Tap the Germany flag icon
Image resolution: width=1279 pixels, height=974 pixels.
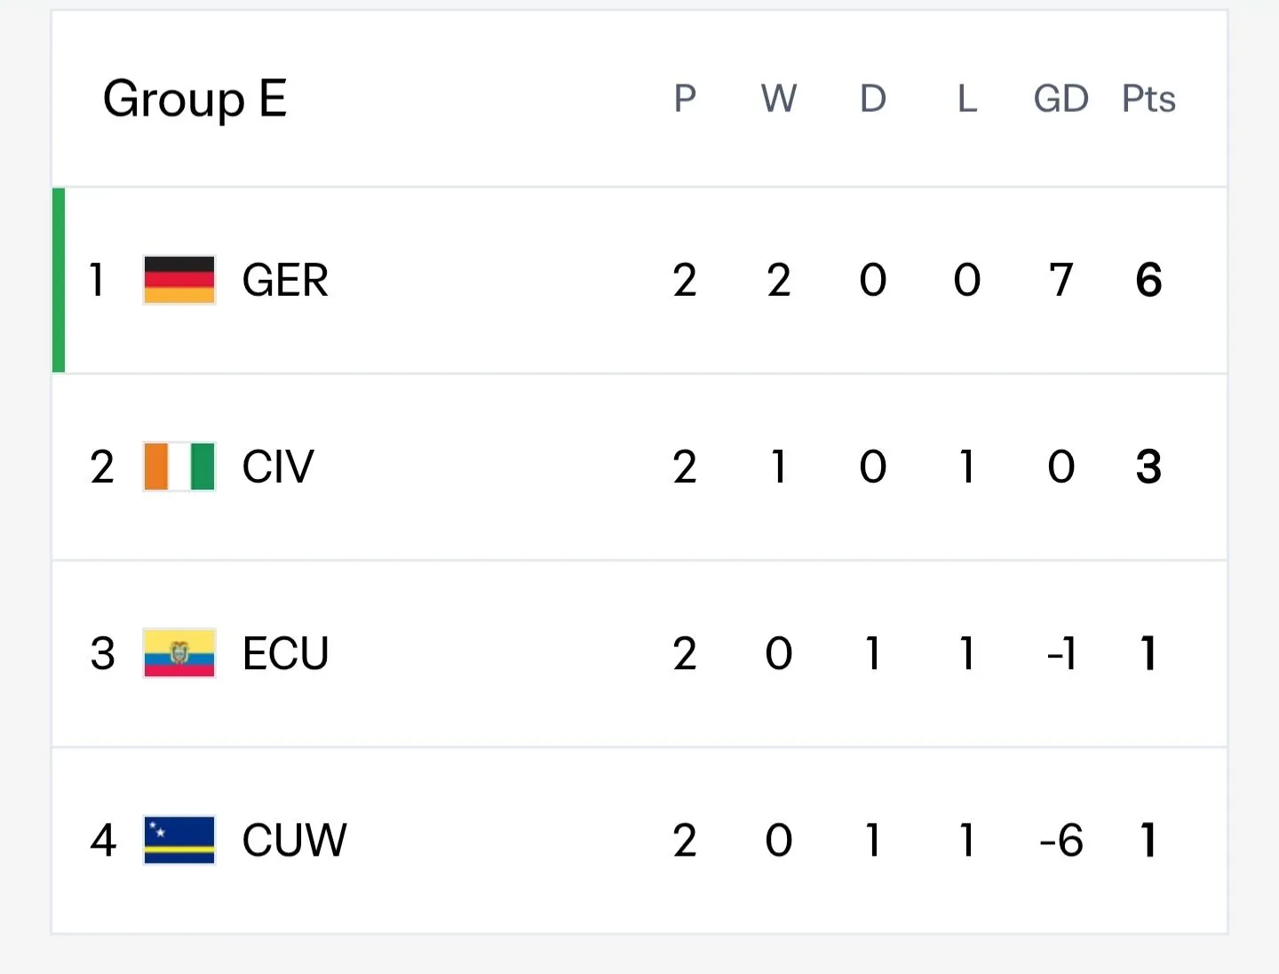coord(179,280)
